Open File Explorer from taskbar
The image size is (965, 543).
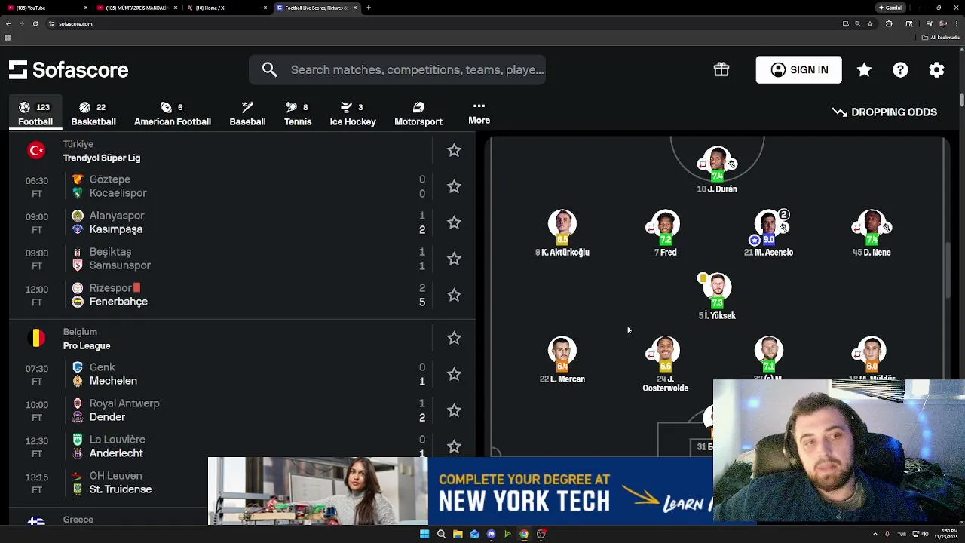click(458, 534)
